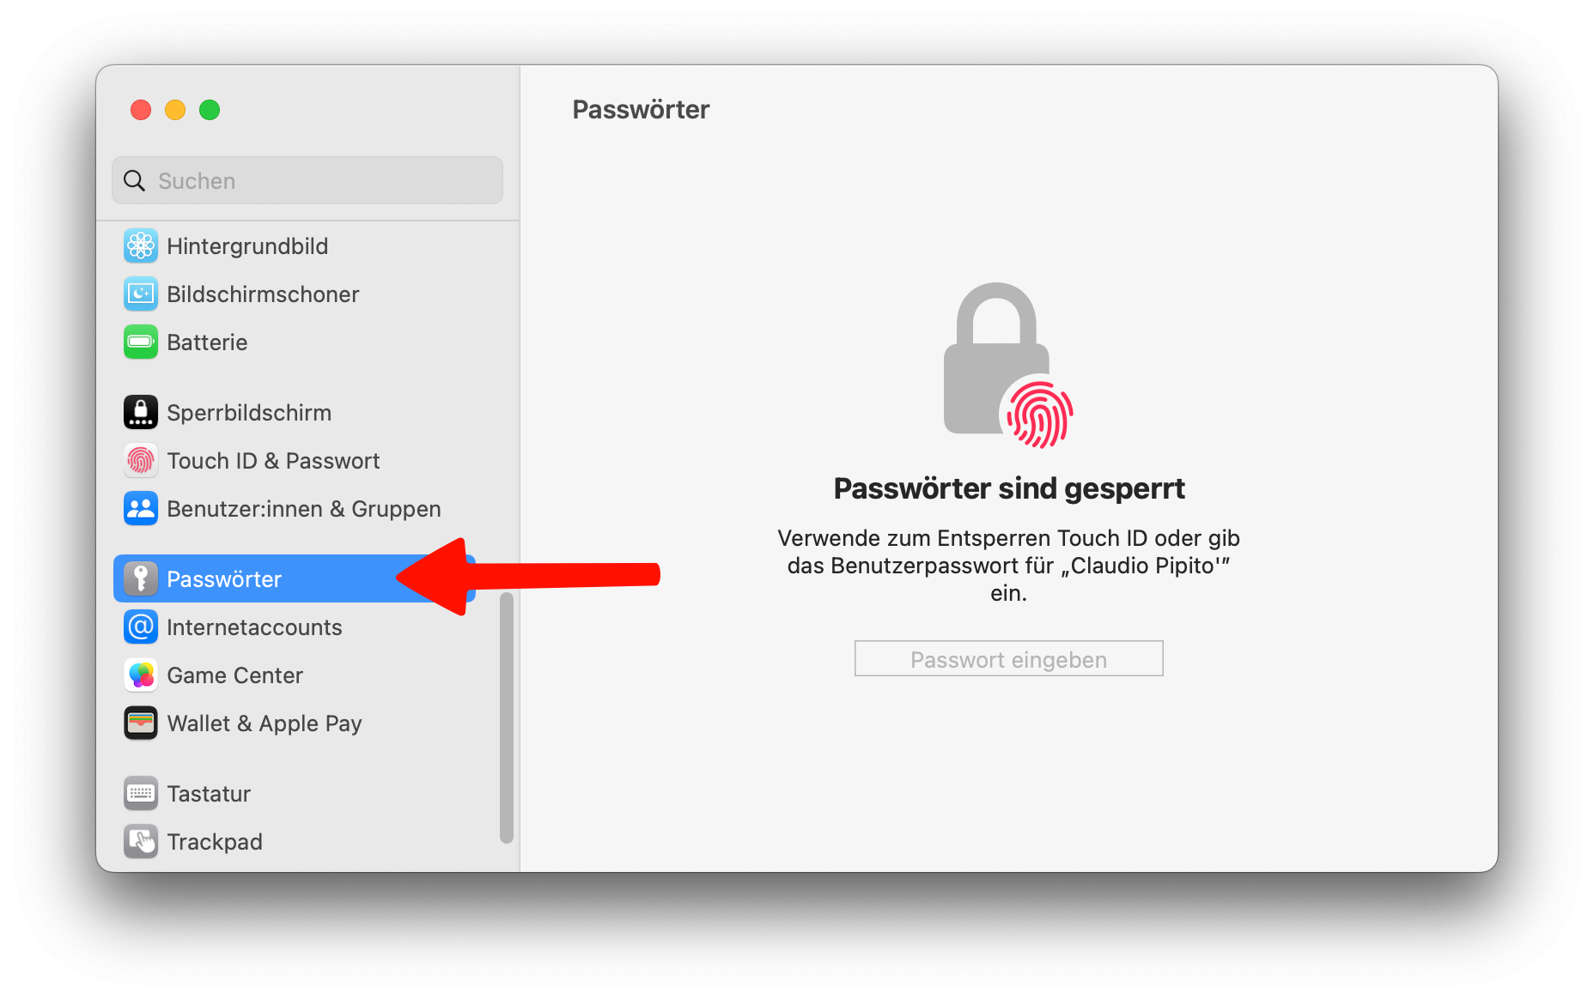Select the Benutzer:innen & Gruppen people icon
The width and height of the screenshot is (1594, 999).
pos(140,509)
